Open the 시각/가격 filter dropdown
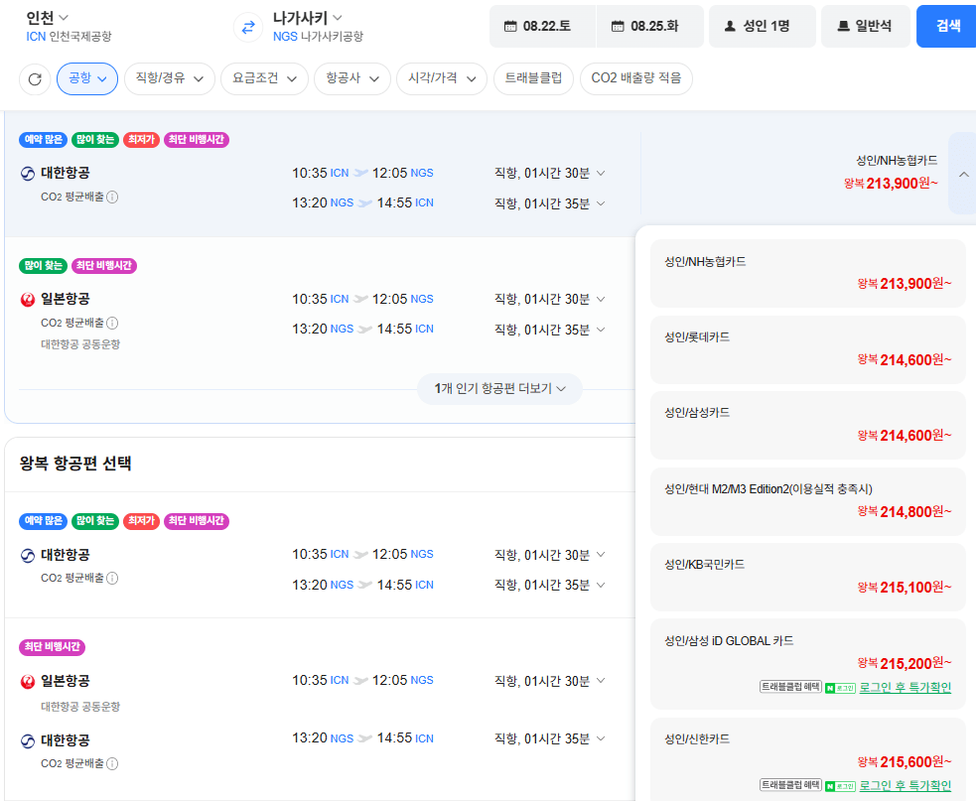Screen dimensions: 976x801 click(441, 78)
